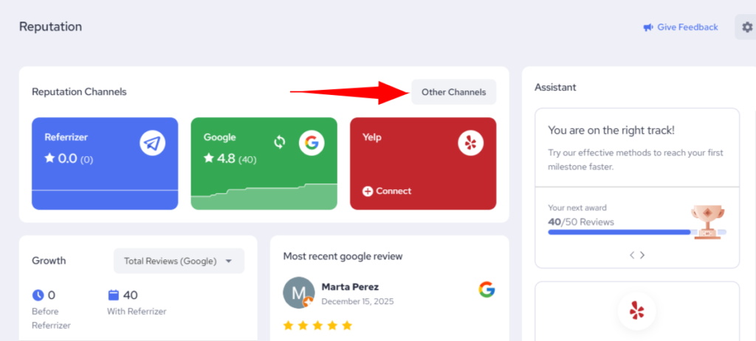Click the sync refresh icon on Google card
This screenshot has height=341, width=756.
click(279, 142)
